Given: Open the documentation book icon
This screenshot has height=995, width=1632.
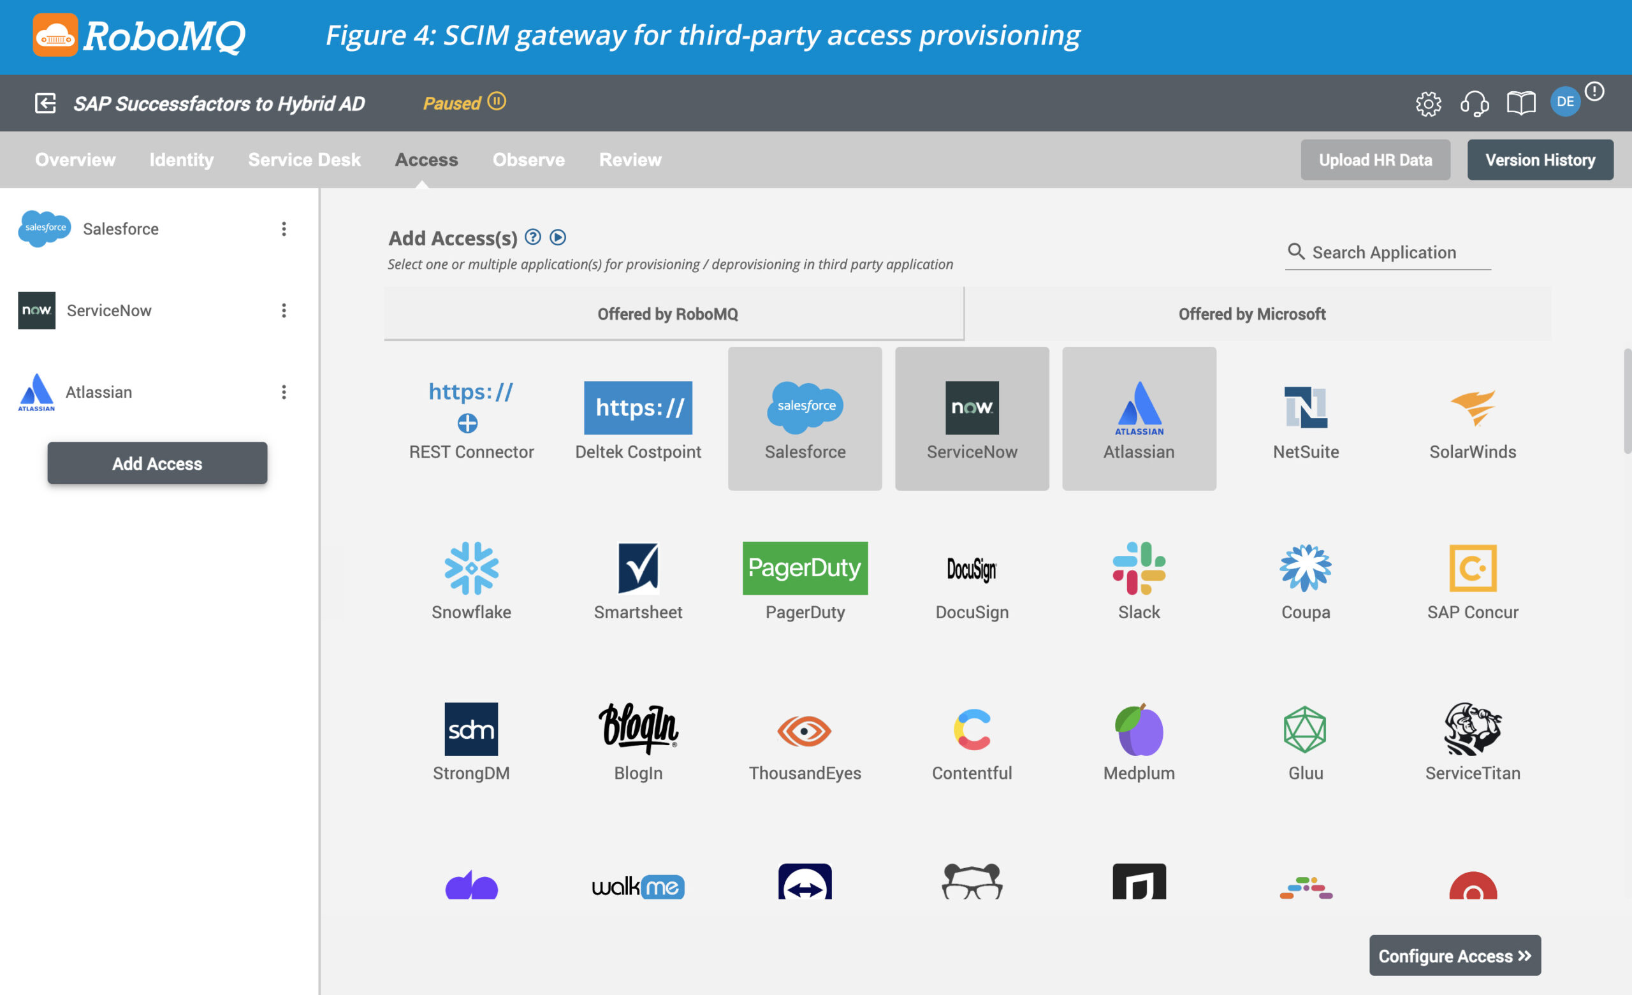Looking at the screenshot, I should (x=1520, y=103).
